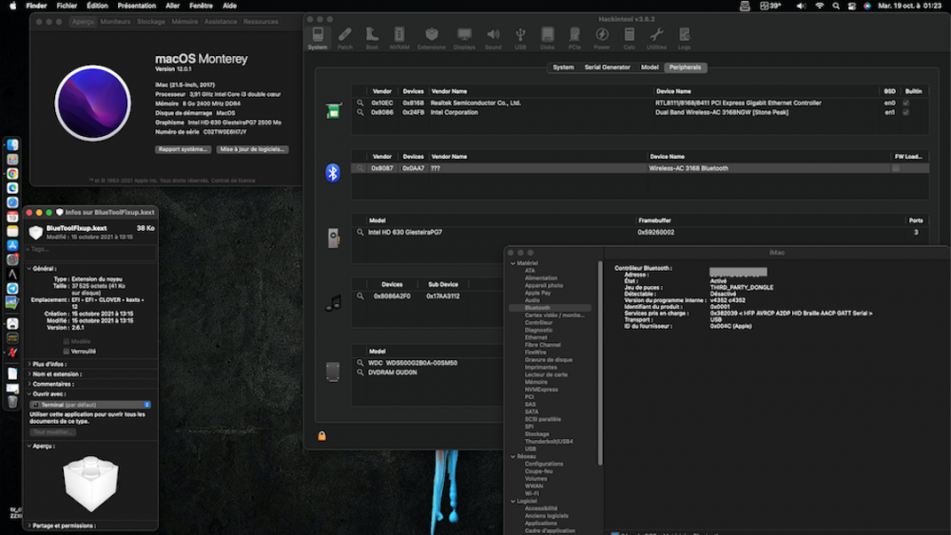Viewport: 951px width, 535px height.
Task: Switch to the Serial Generator tab
Action: 607,67
